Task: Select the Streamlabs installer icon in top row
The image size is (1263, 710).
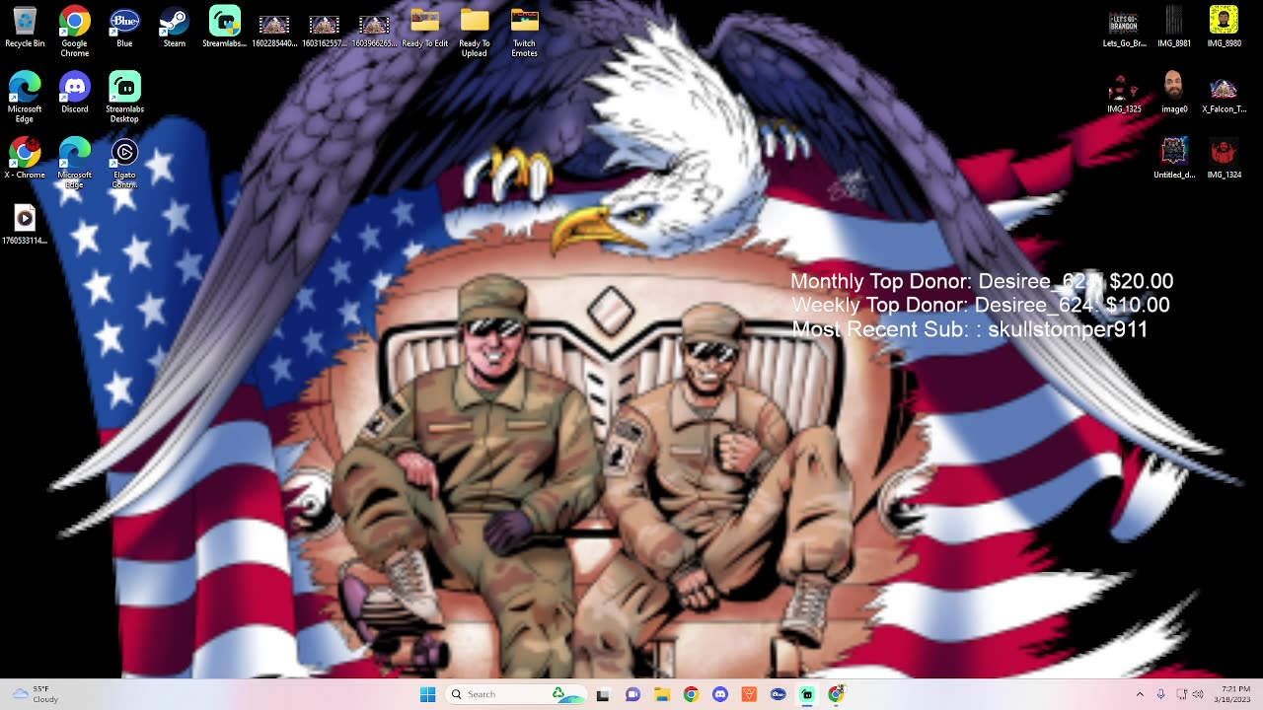Action: point(224,28)
